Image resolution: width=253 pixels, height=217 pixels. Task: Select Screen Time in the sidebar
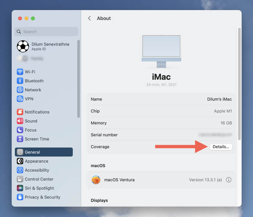[x=37, y=139]
